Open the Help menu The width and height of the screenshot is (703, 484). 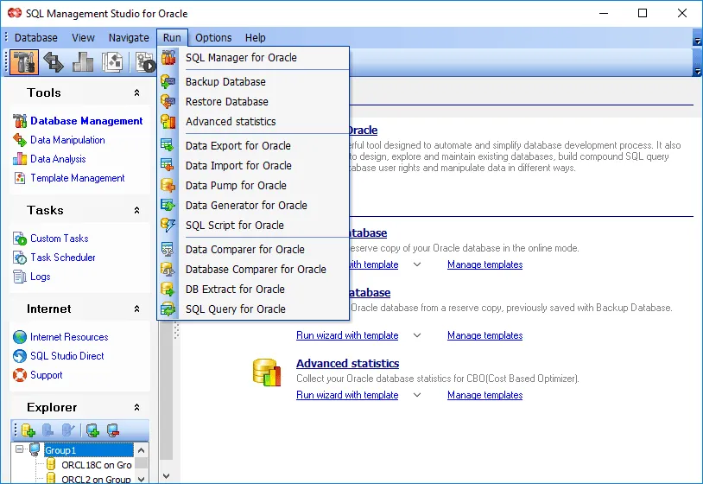pyautogui.click(x=255, y=38)
